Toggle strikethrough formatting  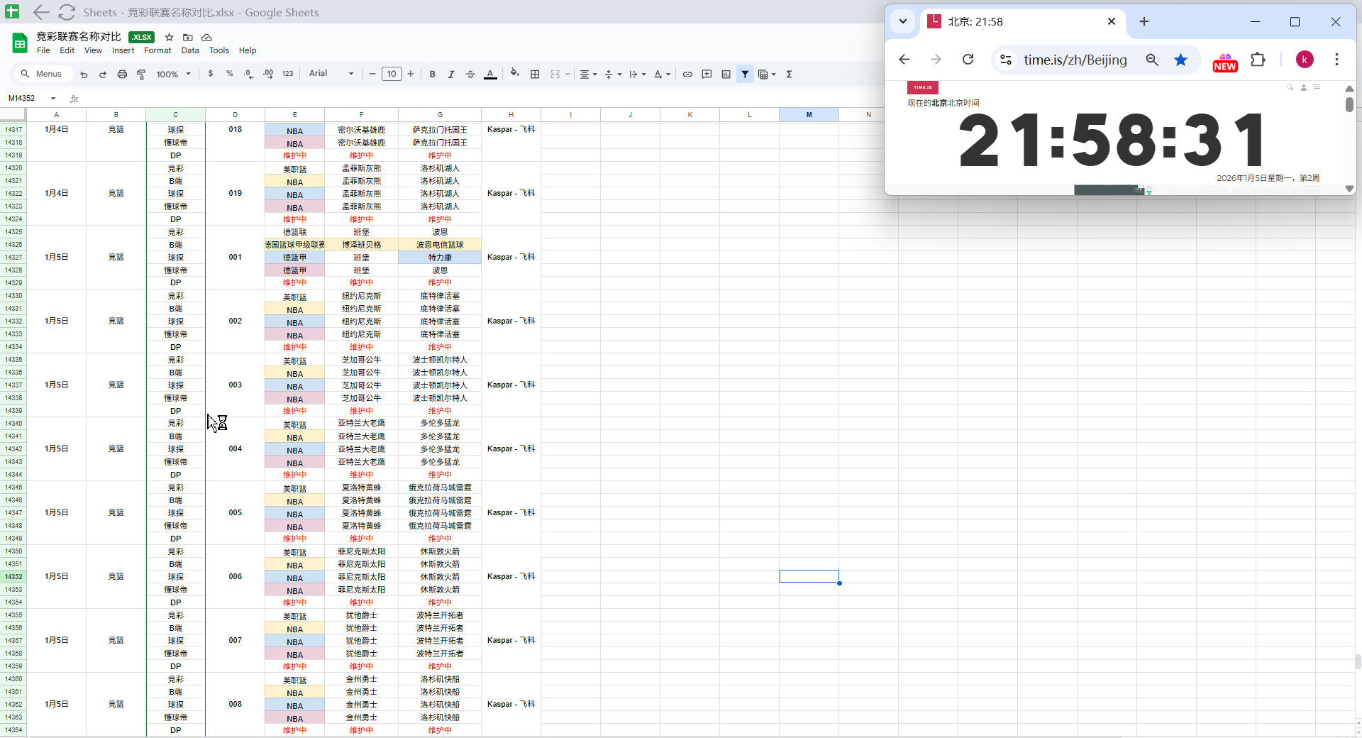470,74
